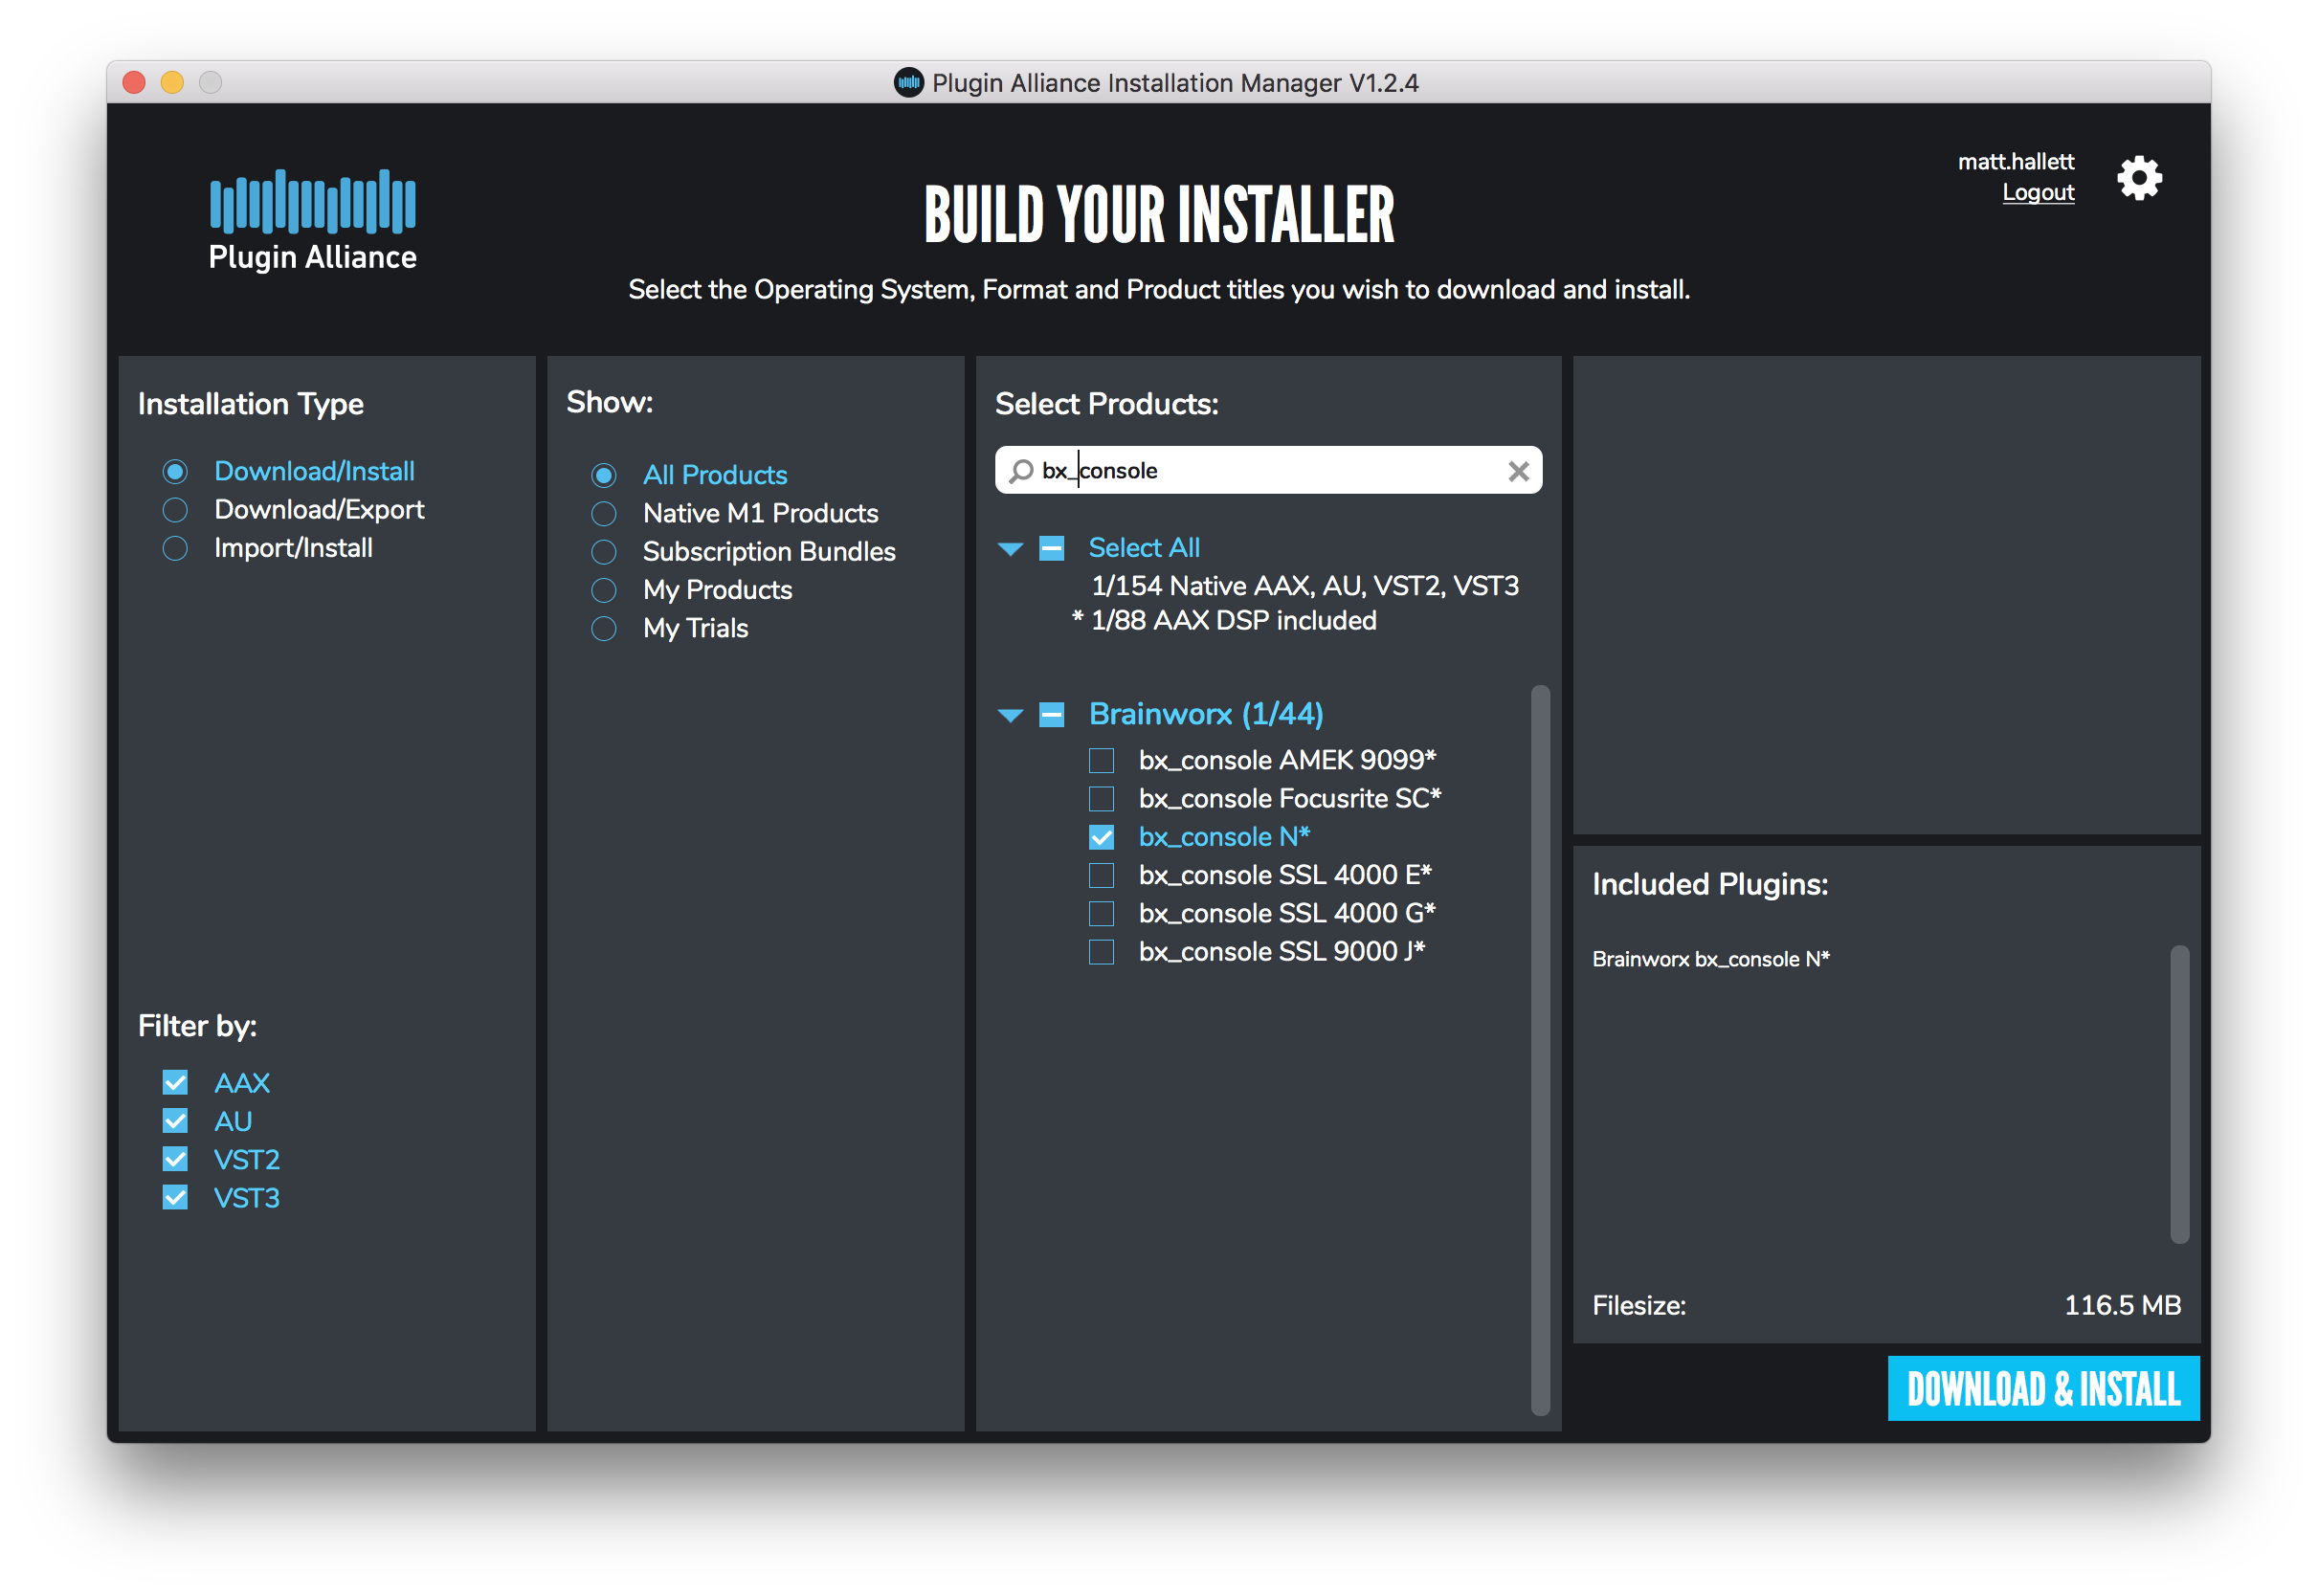
Task: Click the Logout link
Action: [2037, 192]
